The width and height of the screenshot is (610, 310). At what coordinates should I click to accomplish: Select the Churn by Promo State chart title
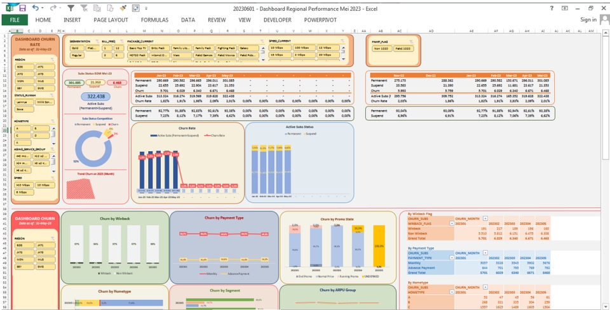tap(338, 219)
